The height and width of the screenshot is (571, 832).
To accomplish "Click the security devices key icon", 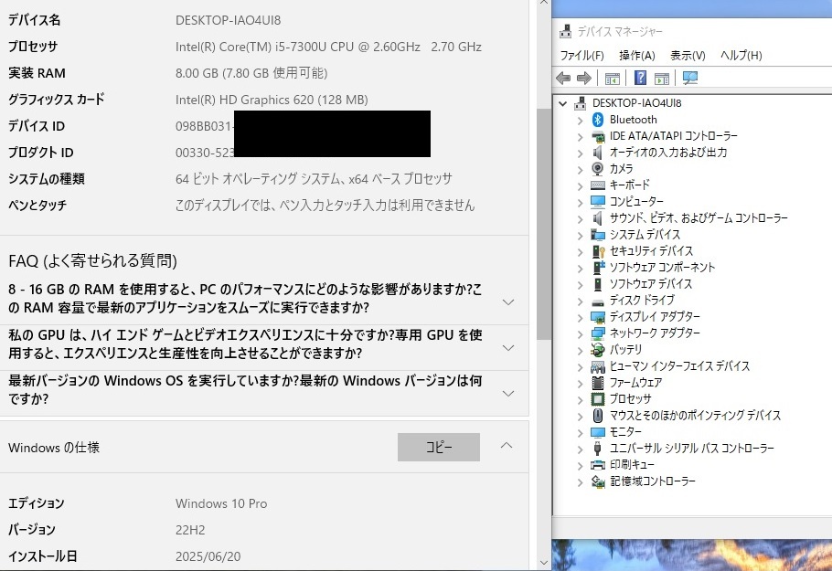I will click(x=599, y=250).
